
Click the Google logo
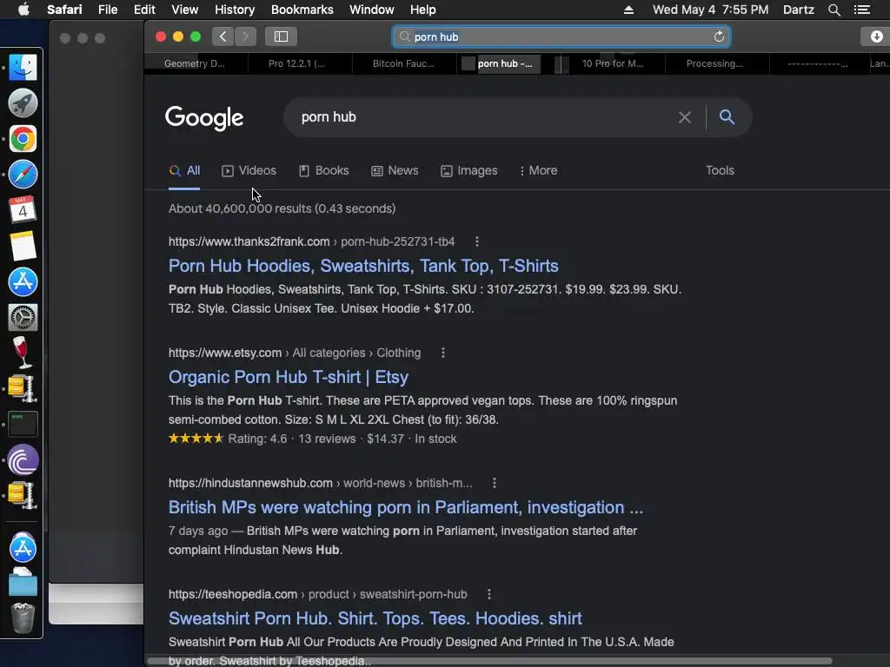204,118
